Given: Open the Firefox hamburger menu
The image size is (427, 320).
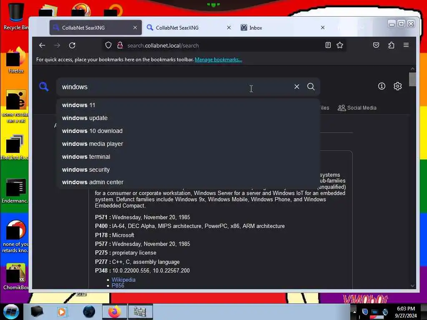Looking at the screenshot, I should pos(406,45).
